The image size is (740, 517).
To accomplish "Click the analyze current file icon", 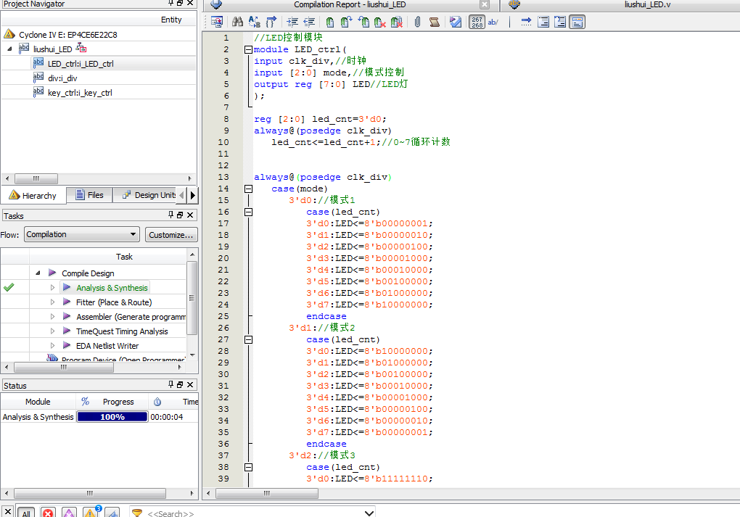I will click(x=455, y=22).
